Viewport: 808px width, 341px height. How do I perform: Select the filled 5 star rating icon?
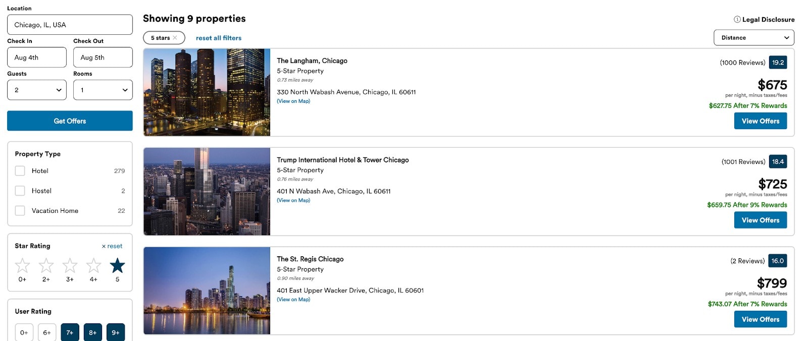point(117,265)
